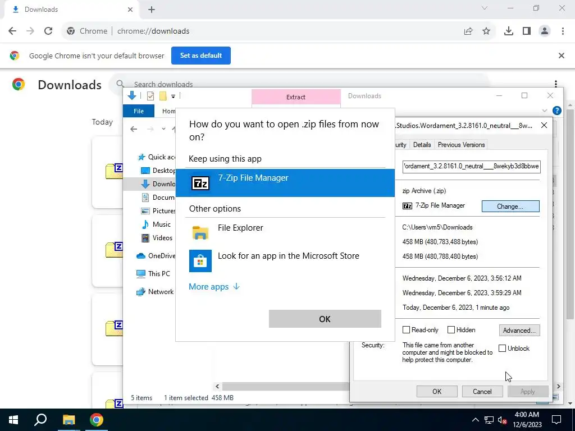Click Chrome icon in the taskbar

(97, 420)
